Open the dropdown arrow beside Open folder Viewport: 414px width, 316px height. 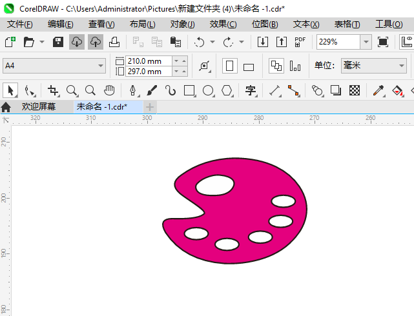42,42
